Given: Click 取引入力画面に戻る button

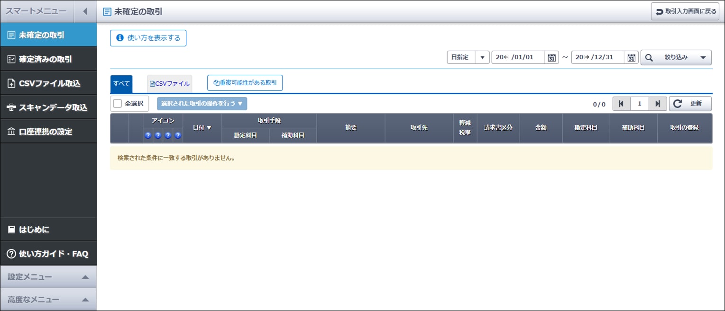Looking at the screenshot, I should (x=685, y=11).
